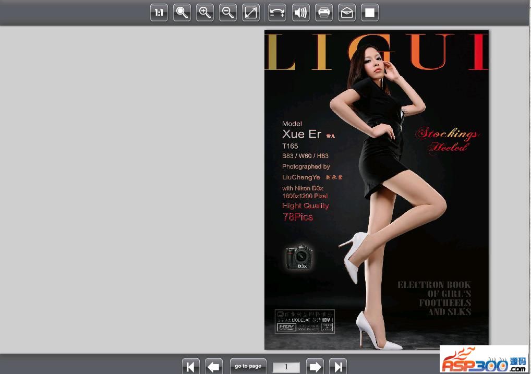Click the white square stop button
Screen dimensions: 531x374
tap(370, 13)
